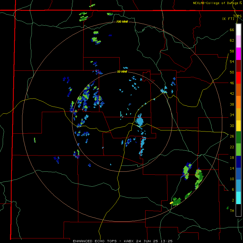Image resolution: width=243 pixels, height=243 pixels.
Task: Click the '100 NMI' range ring label
Action: pos(122,22)
